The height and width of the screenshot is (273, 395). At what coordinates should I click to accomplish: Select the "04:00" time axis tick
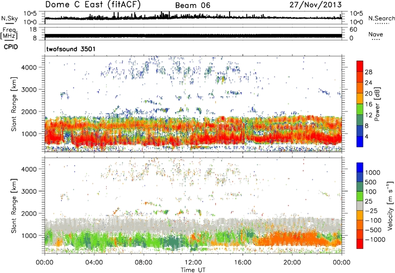point(94,263)
